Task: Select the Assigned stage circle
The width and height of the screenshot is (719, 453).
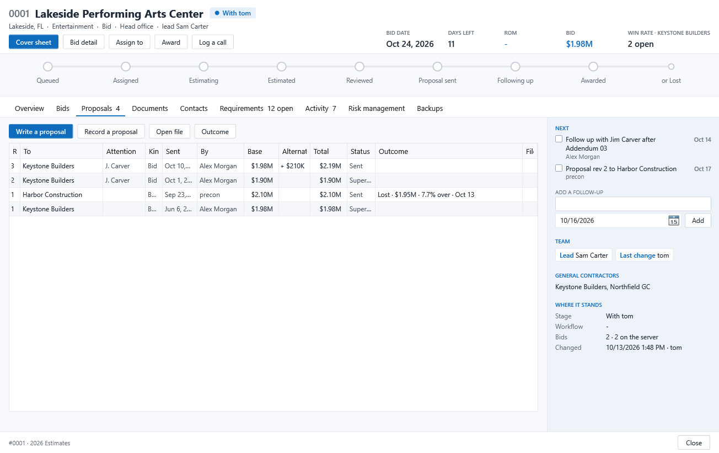Action: tap(126, 67)
